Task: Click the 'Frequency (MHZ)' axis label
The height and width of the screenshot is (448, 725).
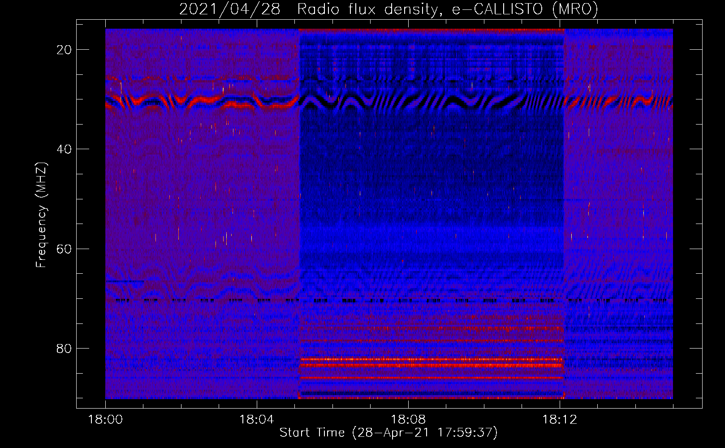Action: pyautogui.click(x=41, y=215)
